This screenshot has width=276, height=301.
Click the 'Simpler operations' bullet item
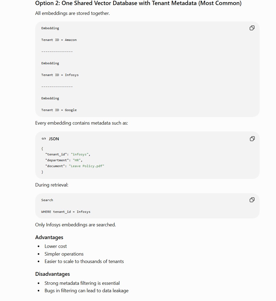point(64,254)
